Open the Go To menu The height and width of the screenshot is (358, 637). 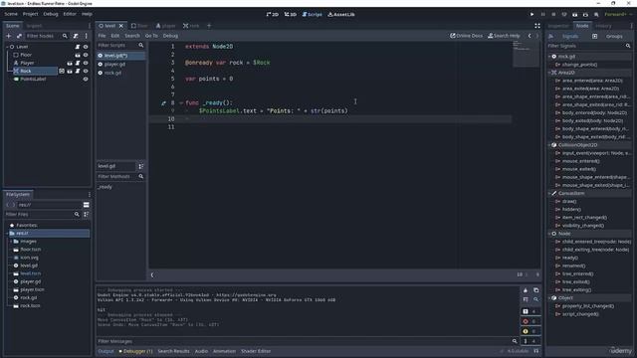pos(151,36)
